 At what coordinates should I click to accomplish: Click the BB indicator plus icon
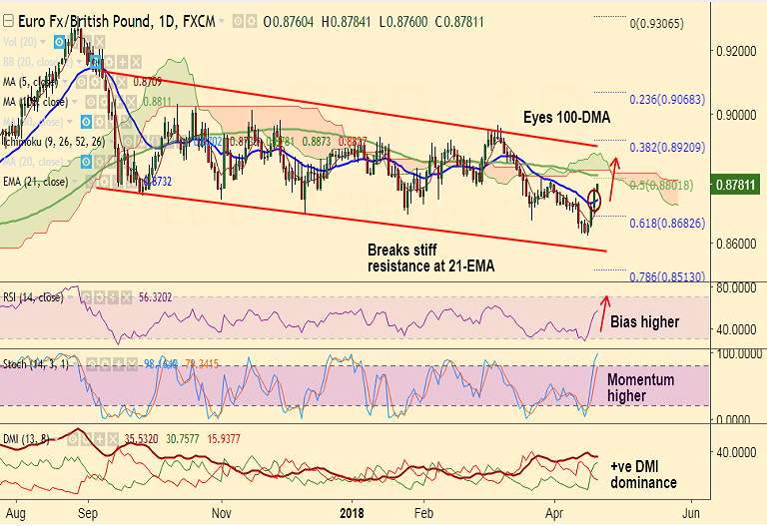122,62
